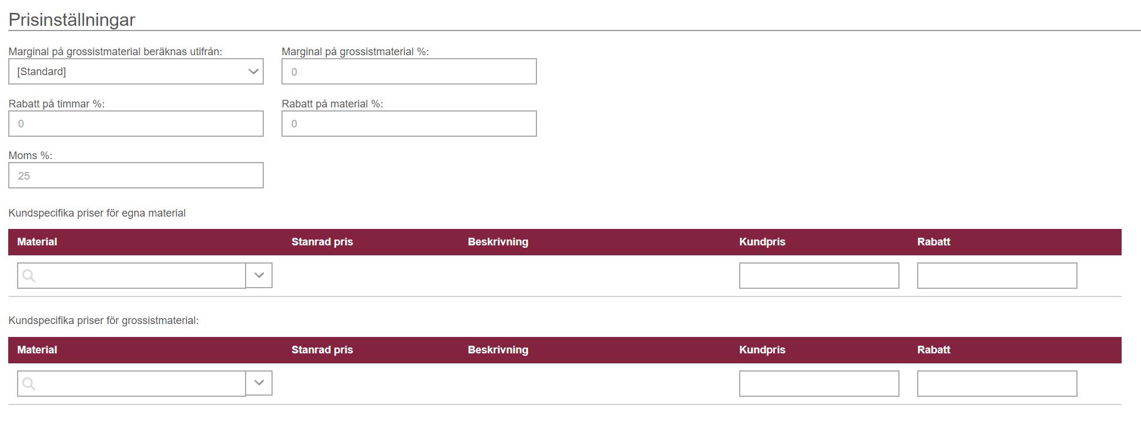1141x425 pixels.
Task: Click the grossistmaterial search input
Action: click(132, 384)
